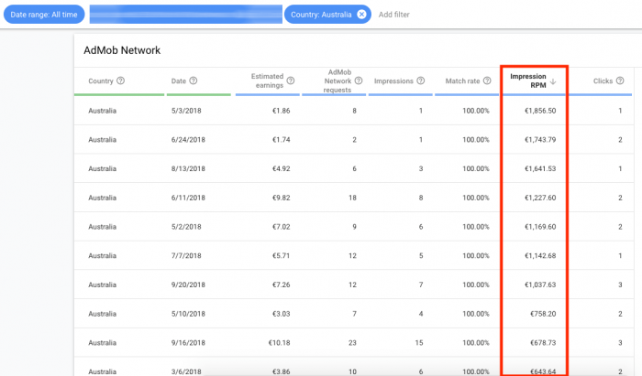Click clicks value 3 in 9/20/2018 row
Screen dimensions: 642x376
click(620, 285)
